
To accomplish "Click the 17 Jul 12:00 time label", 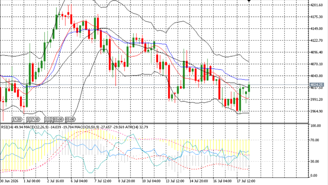I will click(246, 181).
